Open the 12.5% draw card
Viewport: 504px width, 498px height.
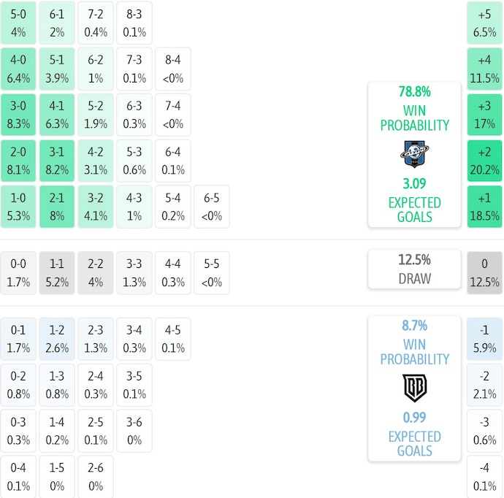[415, 269]
